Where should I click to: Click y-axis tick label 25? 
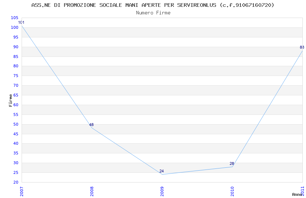[x=16, y=173]
